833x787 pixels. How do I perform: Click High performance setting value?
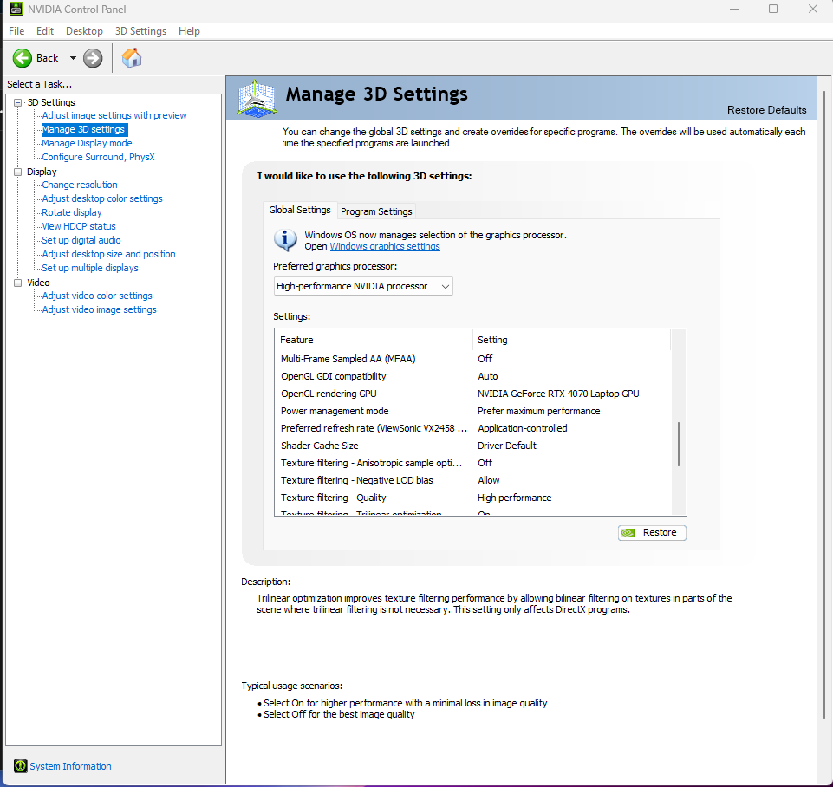point(514,498)
